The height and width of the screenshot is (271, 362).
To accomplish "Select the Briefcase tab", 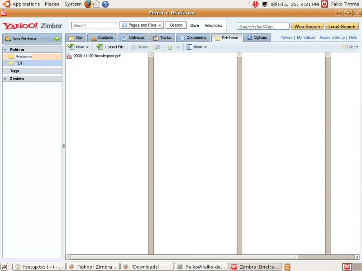I will pos(227,38).
